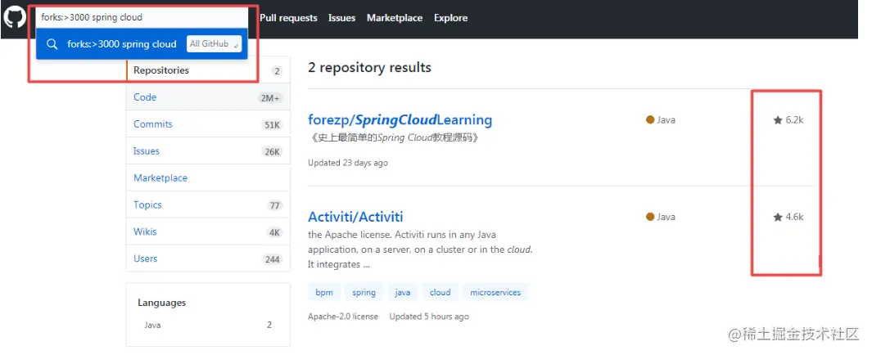Switch to Wikis search results
This screenshot has width=872, height=355.
[208, 231]
